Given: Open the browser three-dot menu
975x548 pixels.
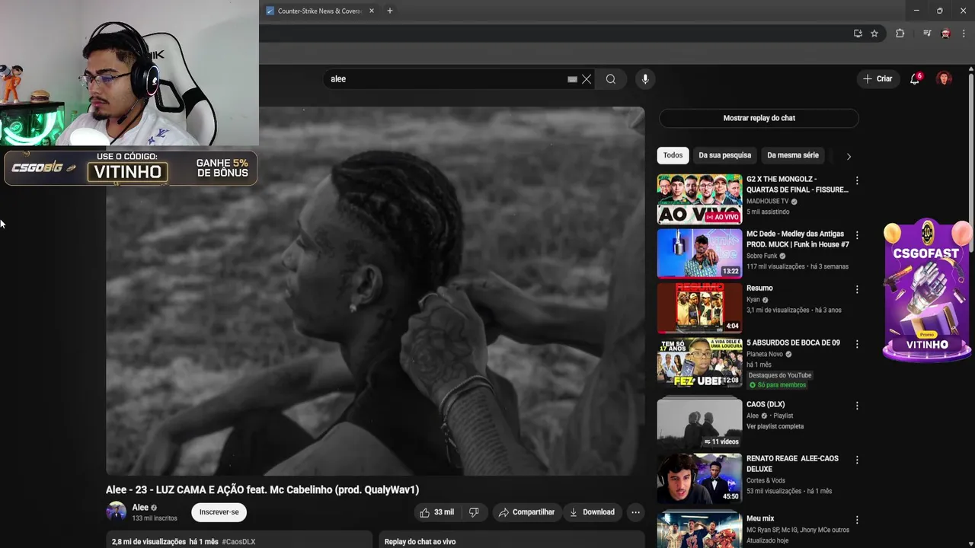Looking at the screenshot, I should 964,33.
